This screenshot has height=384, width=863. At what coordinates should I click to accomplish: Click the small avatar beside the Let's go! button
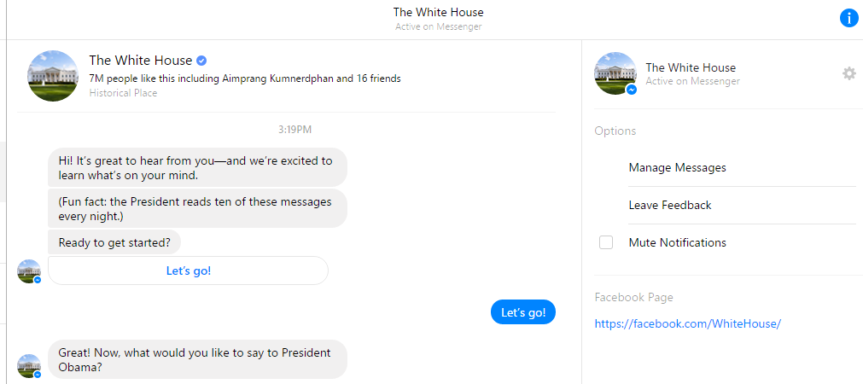point(29,271)
